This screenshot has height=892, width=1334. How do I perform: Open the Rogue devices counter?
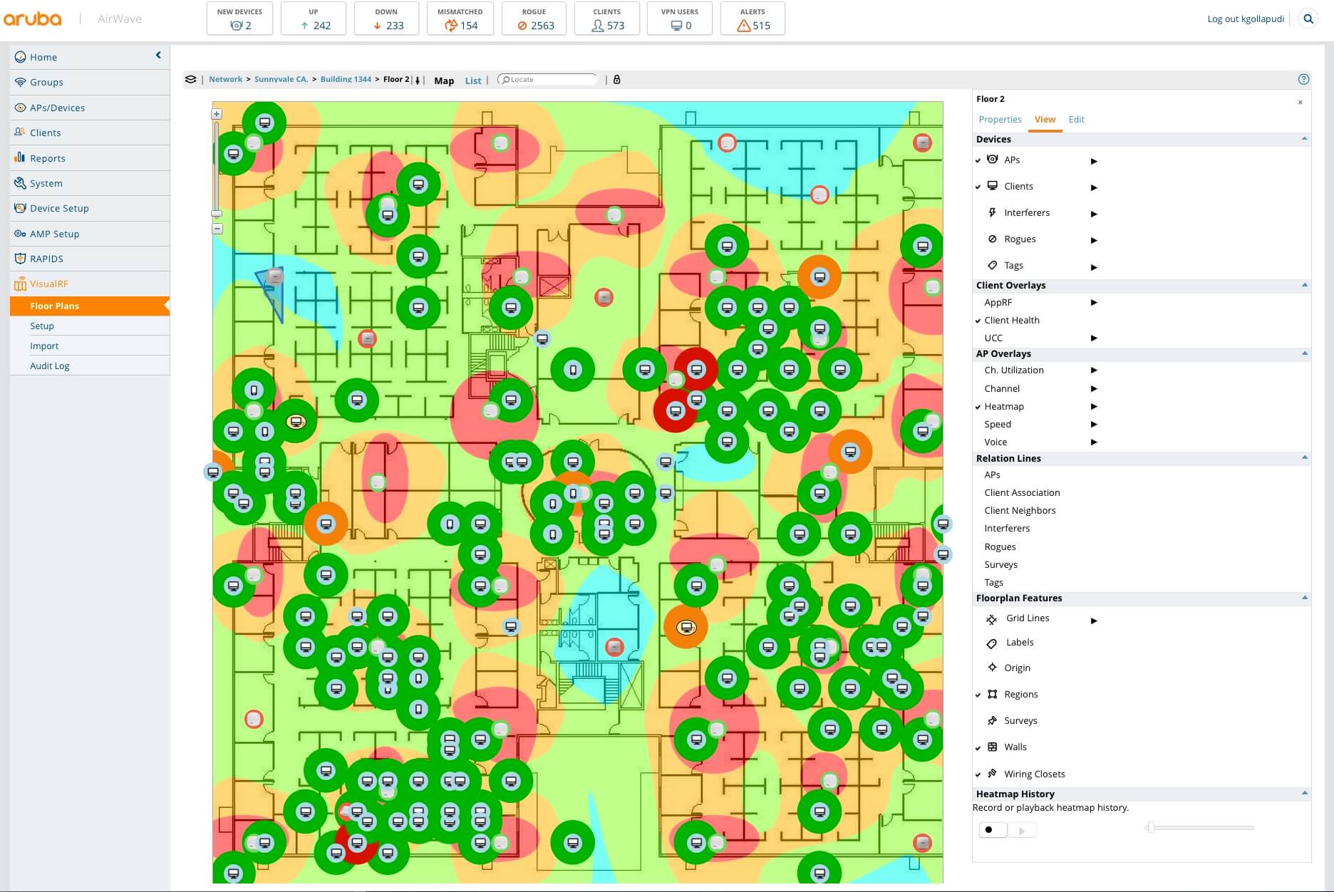534,19
